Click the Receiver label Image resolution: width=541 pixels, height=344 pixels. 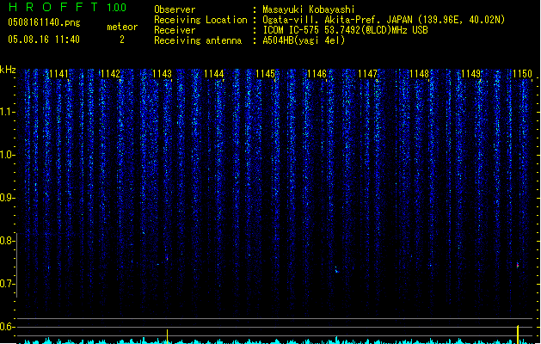coord(175,30)
